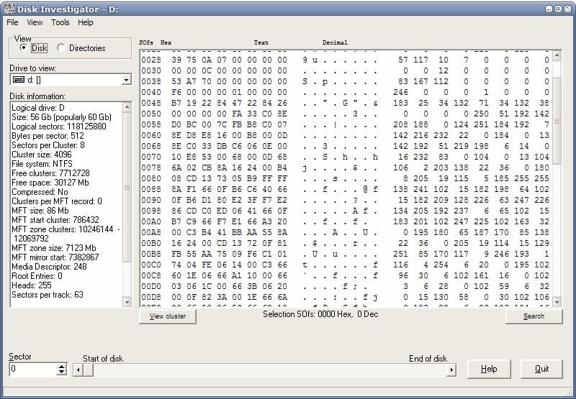Click the hex view scrollbar thumb
The image size is (576, 399).
pos(557,121)
